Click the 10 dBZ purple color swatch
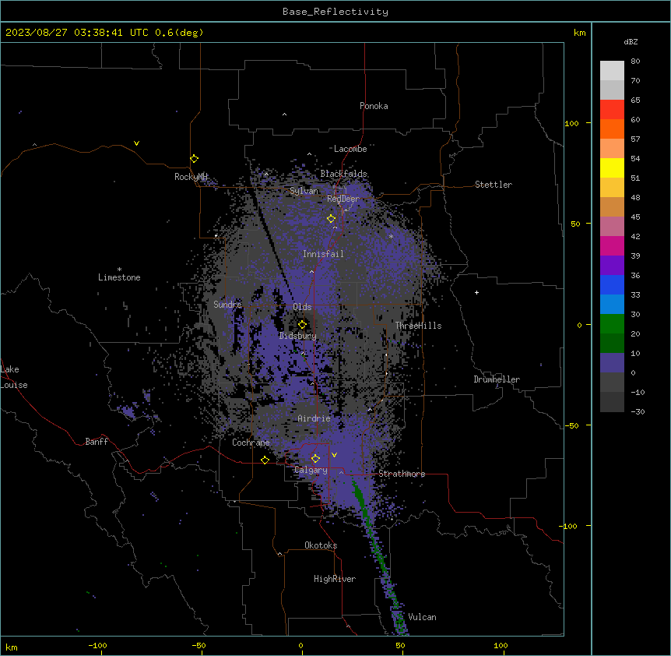Image resolution: width=671 pixels, height=656 pixels. point(612,363)
